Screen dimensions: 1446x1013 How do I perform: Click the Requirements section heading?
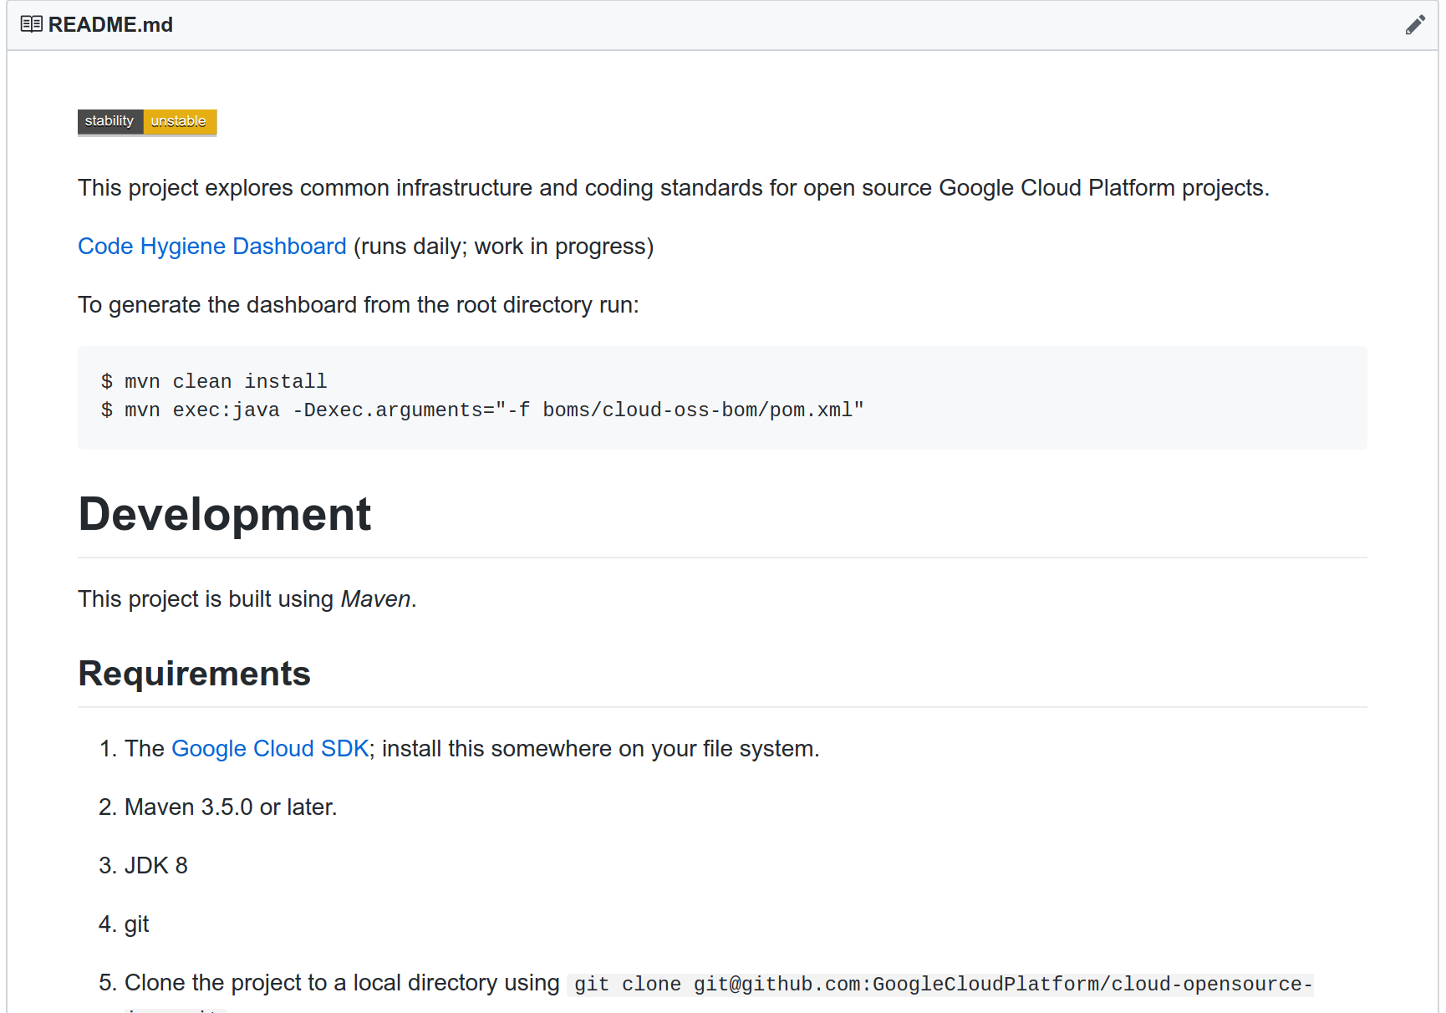[x=194, y=674]
